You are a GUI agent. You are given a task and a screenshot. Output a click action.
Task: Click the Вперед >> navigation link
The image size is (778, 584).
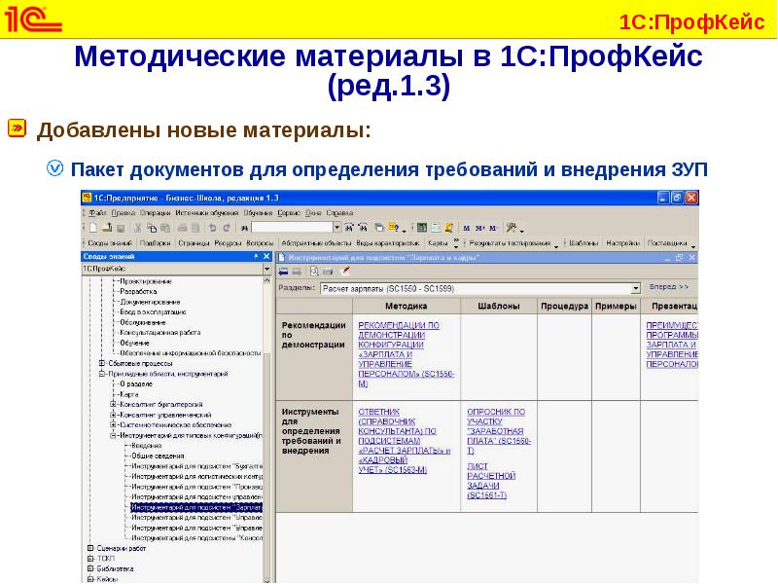(669, 288)
